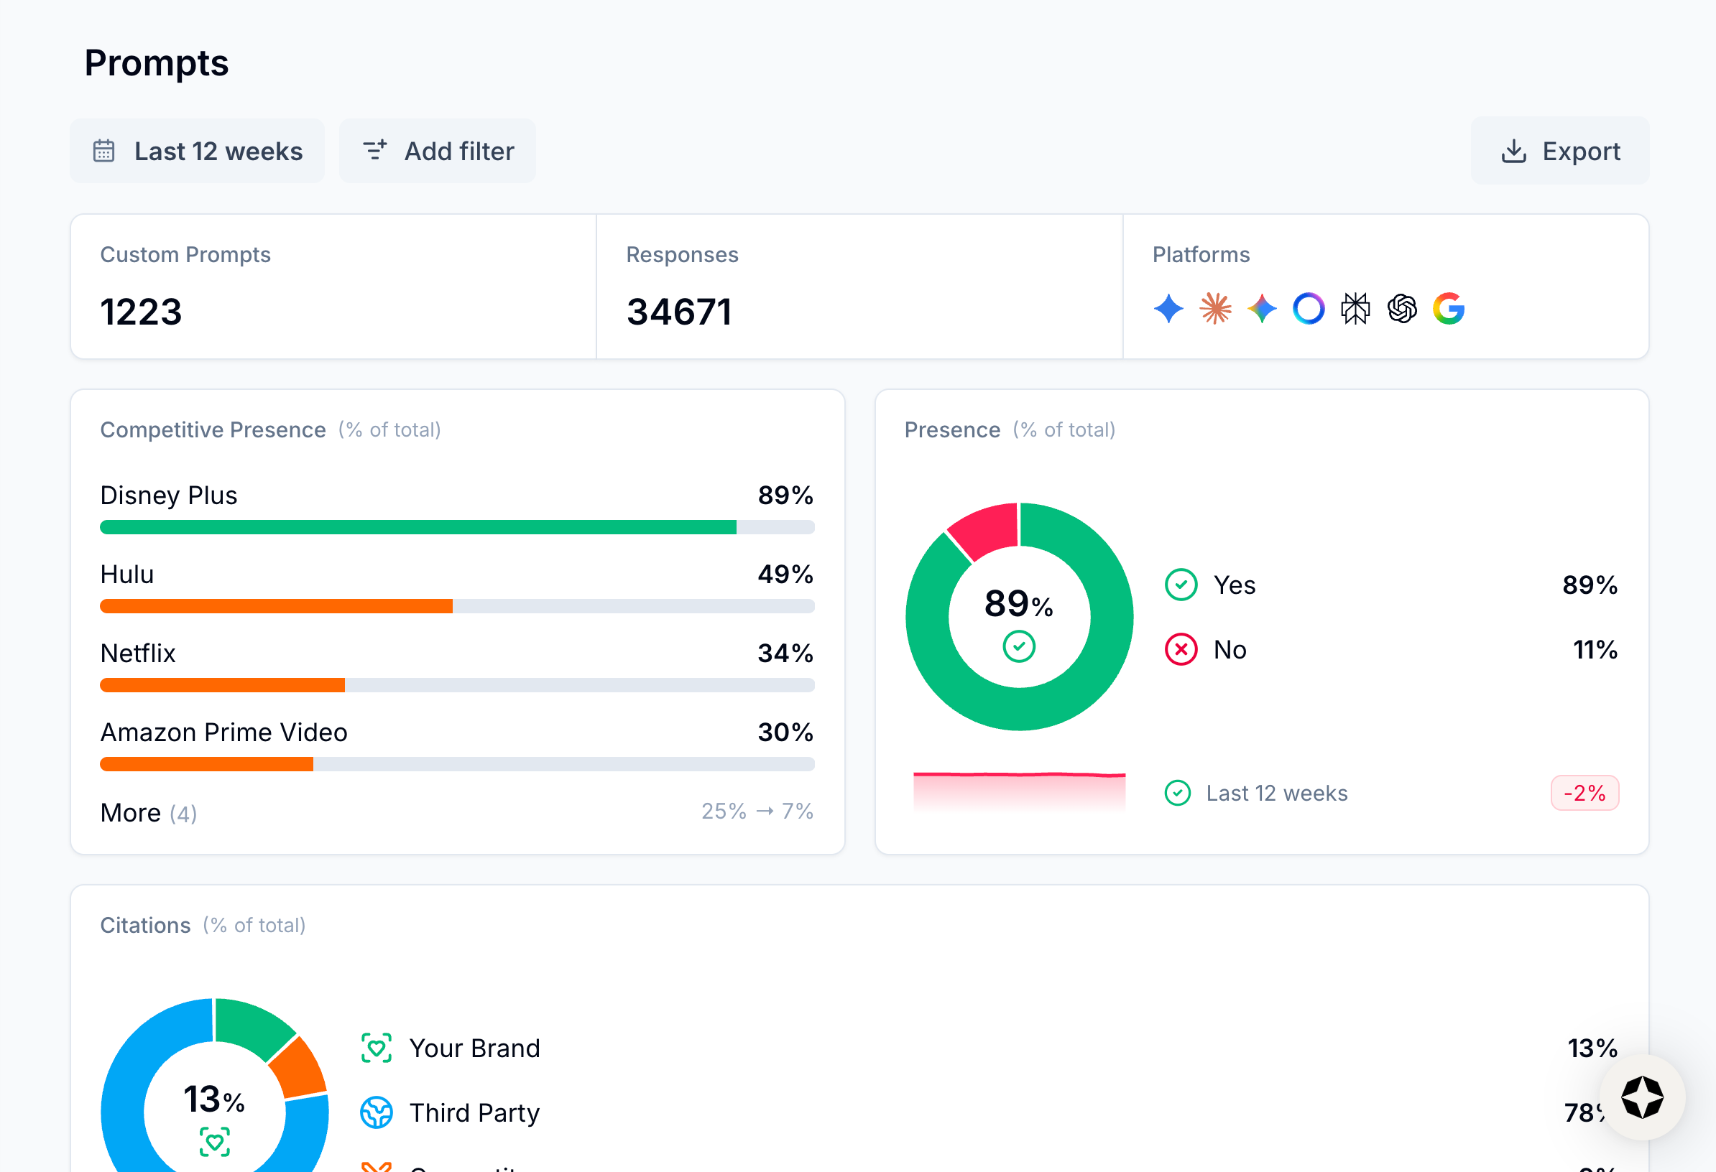Screen dimensions: 1716x1172
Task: Click the orange Claude starburst platform icon
Action: point(1215,309)
